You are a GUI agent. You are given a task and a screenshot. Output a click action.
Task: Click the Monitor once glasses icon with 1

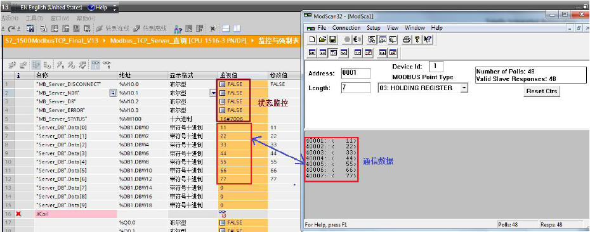click(x=107, y=64)
